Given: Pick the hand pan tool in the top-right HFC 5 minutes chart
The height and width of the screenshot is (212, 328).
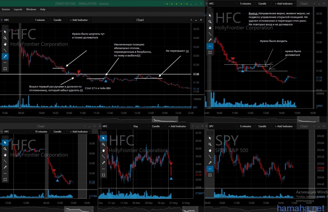Looking at the screenshot, I should (210, 28).
